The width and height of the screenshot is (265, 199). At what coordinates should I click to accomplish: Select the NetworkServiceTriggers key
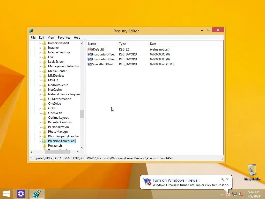point(64,94)
